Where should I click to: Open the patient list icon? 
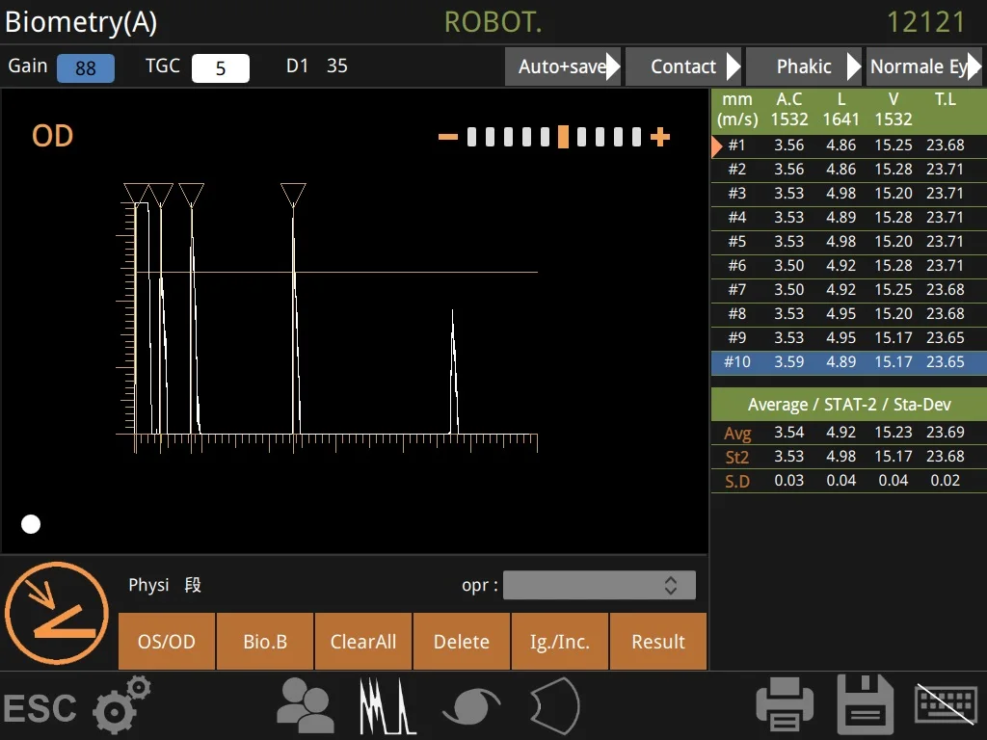tap(305, 706)
